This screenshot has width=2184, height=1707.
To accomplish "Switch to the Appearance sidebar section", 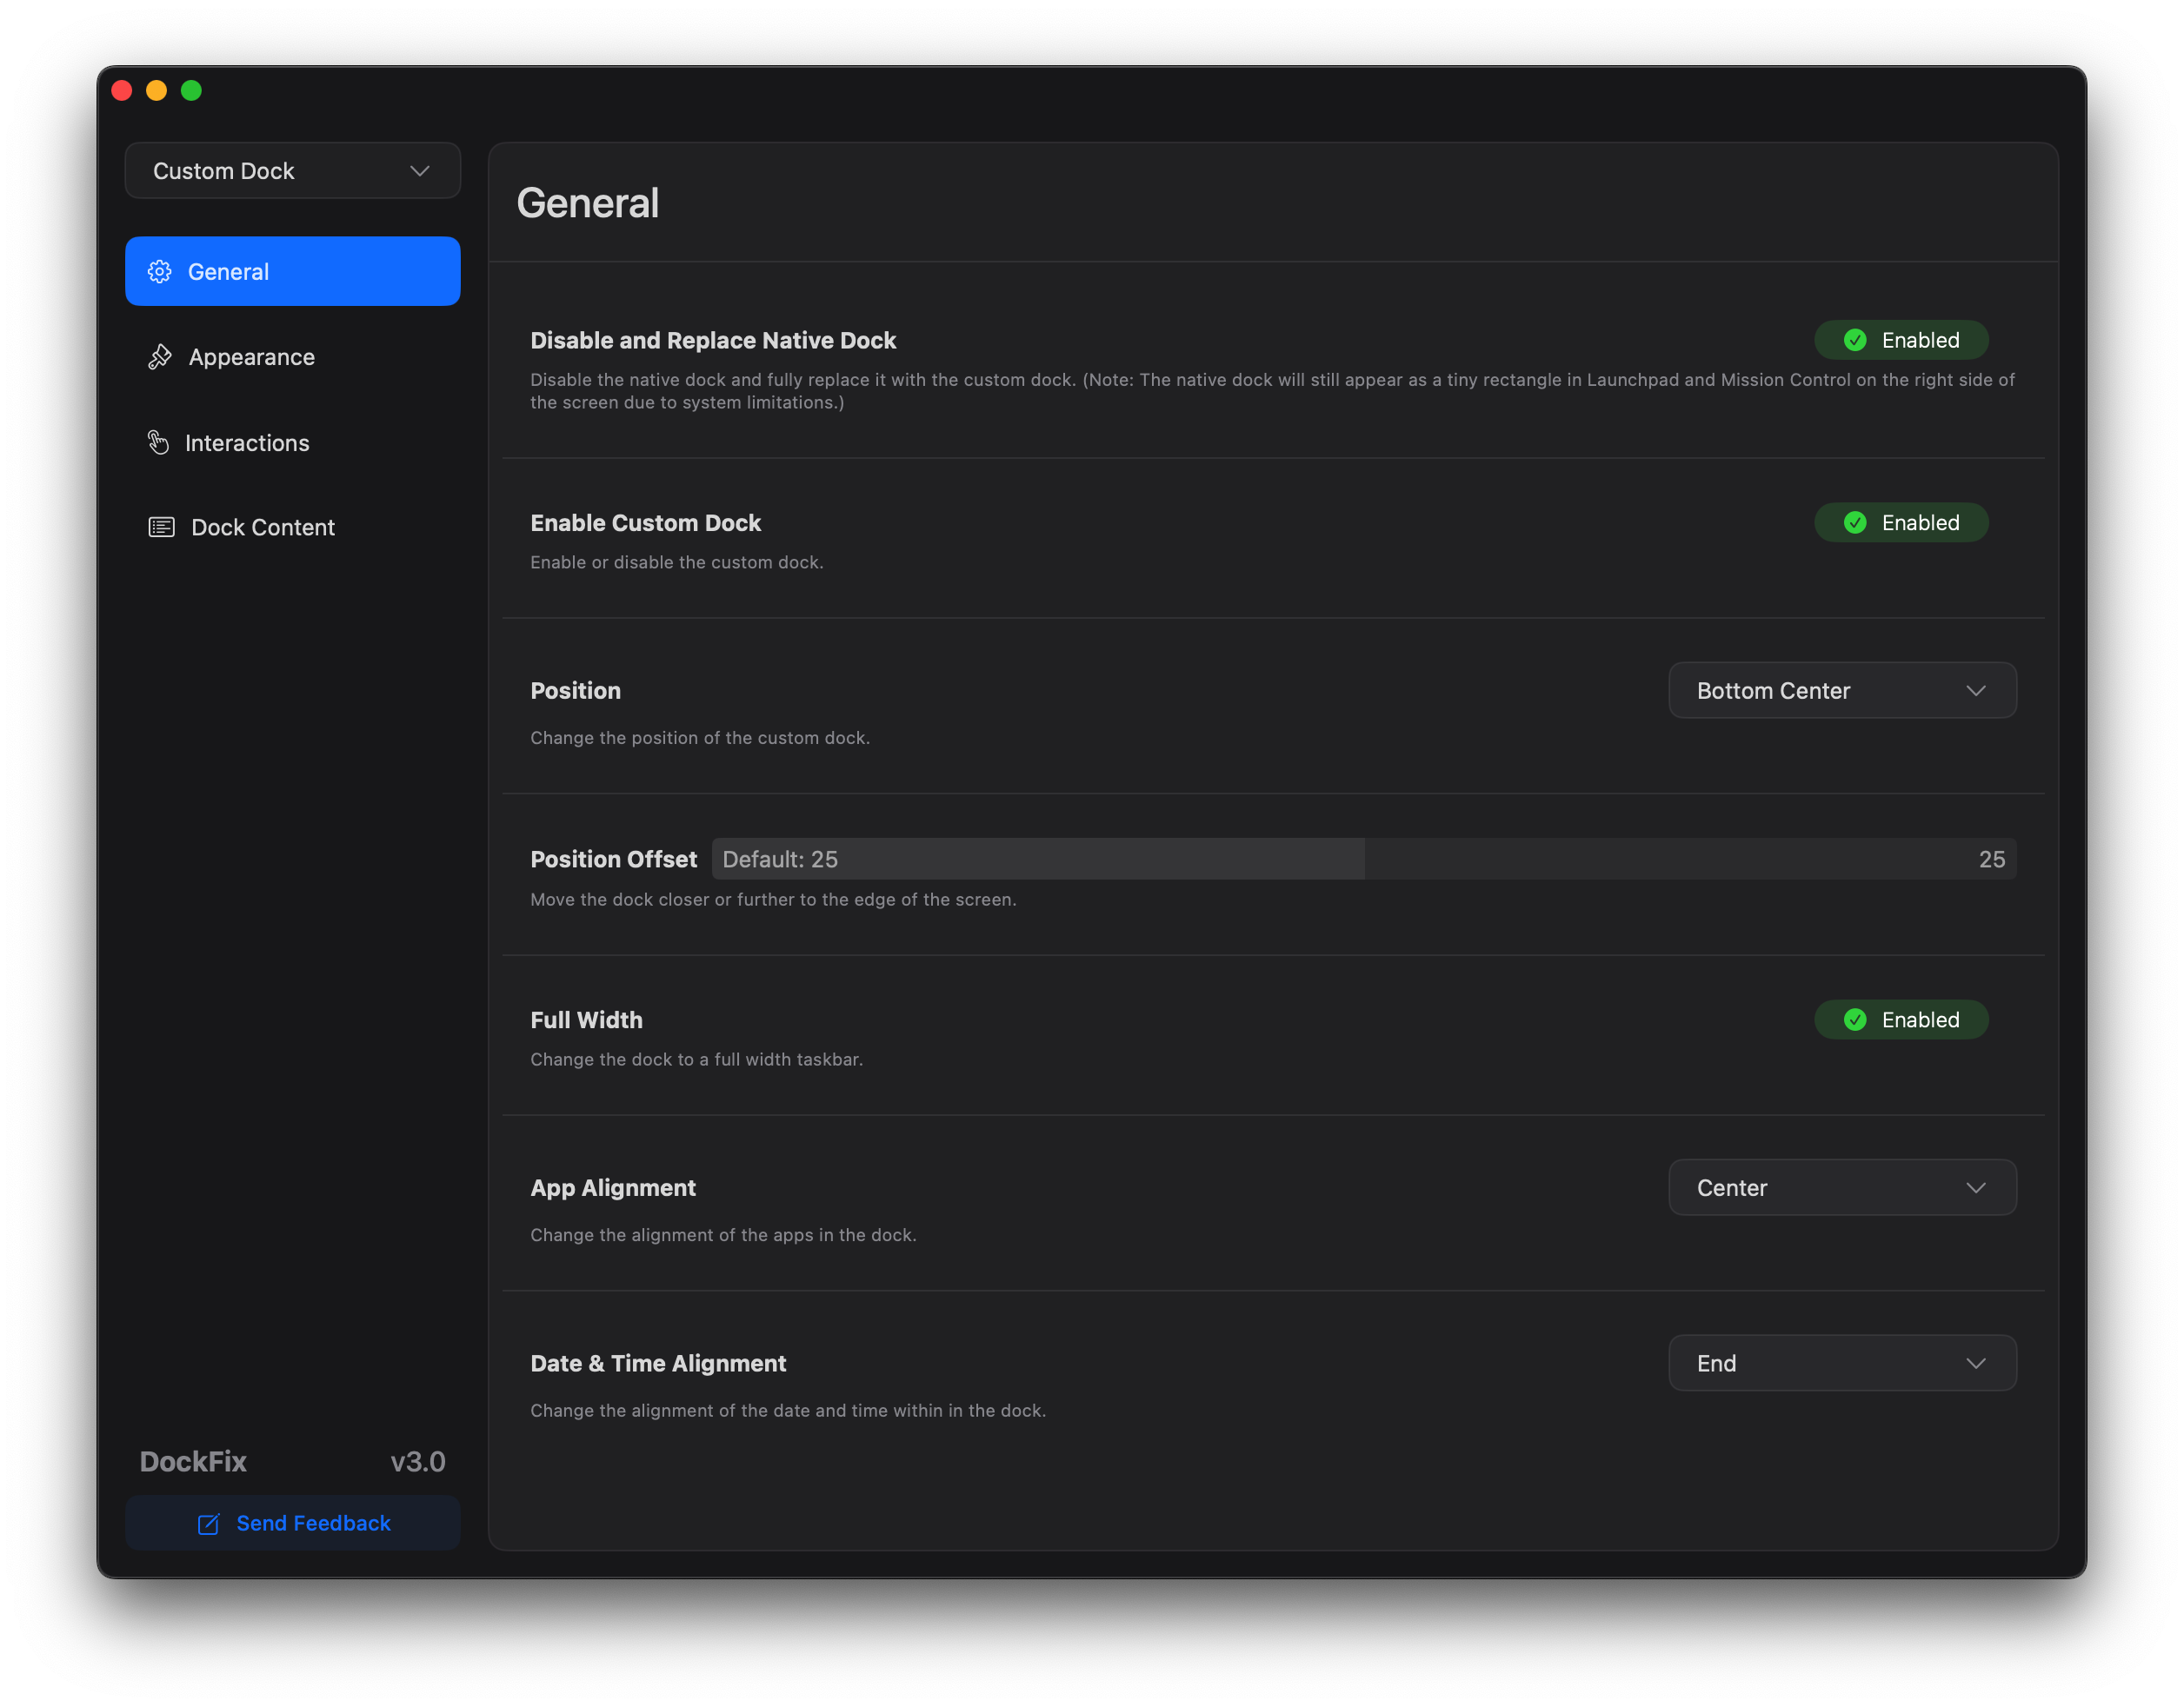I will [x=292, y=357].
